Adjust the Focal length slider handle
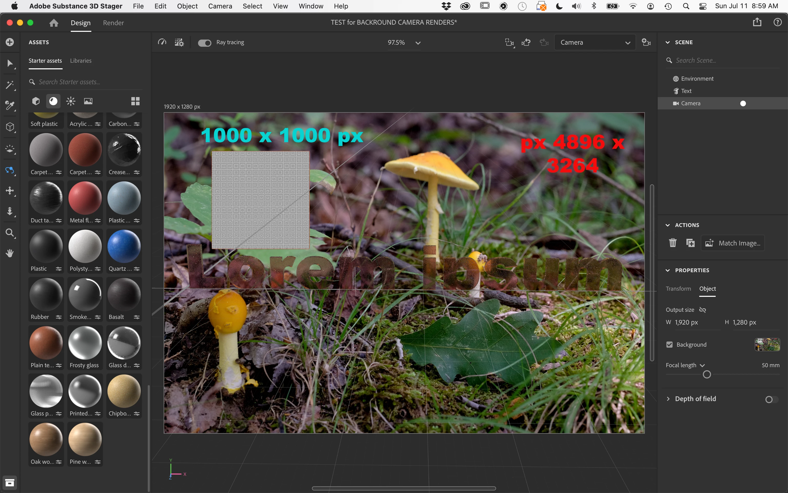Image resolution: width=788 pixels, height=493 pixels. coord(707,374)
